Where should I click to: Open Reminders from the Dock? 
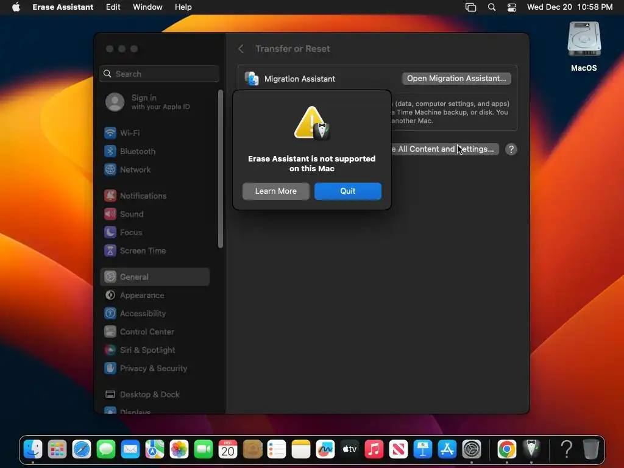pyautogui.click(x=277, y=450)
